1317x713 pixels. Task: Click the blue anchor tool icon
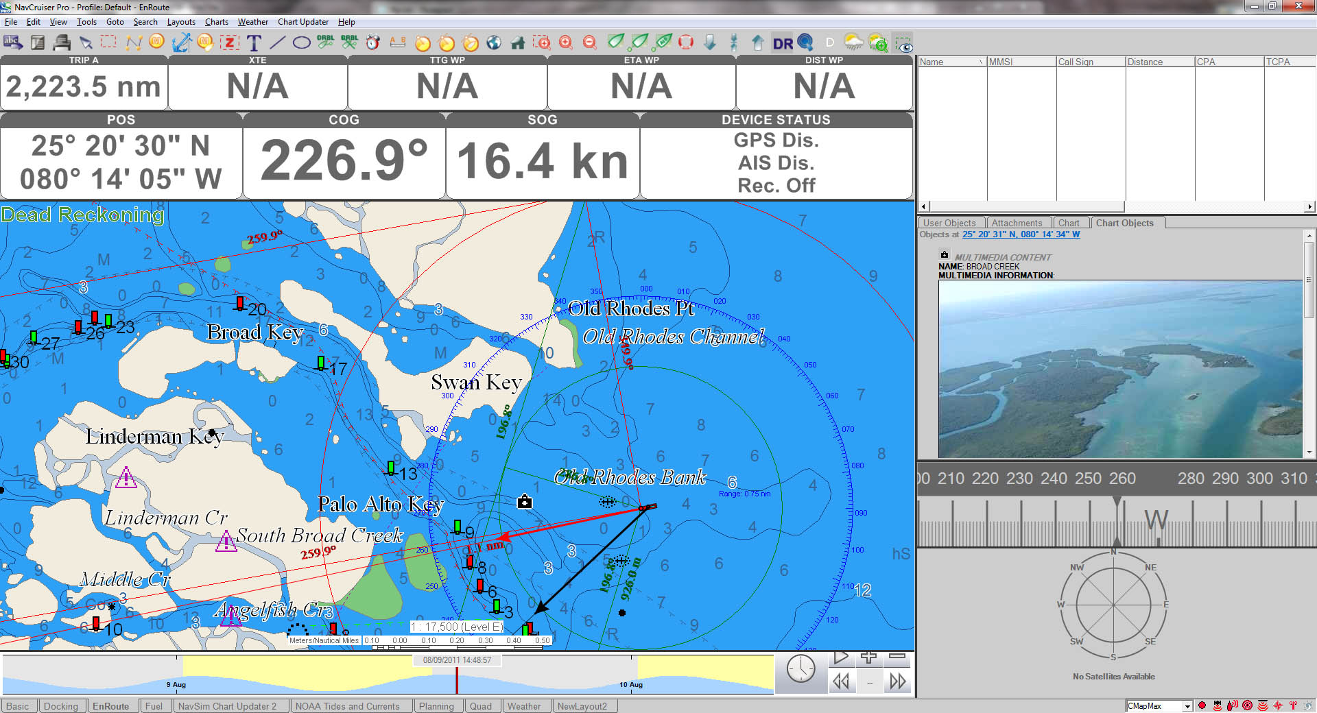(181, 43)
